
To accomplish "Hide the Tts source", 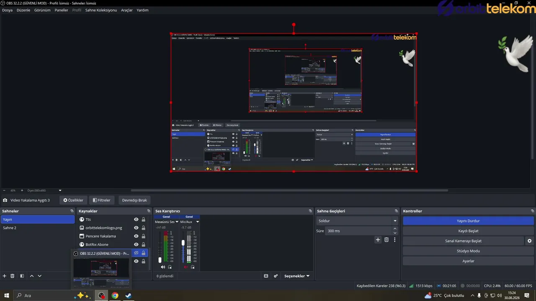I will (x=136, y=219).
